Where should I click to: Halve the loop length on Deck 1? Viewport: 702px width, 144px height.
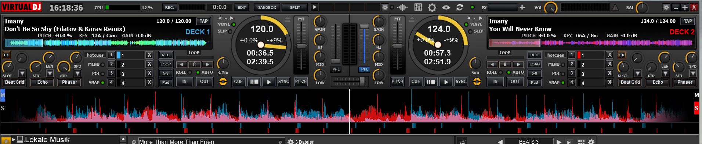point(181,65)
